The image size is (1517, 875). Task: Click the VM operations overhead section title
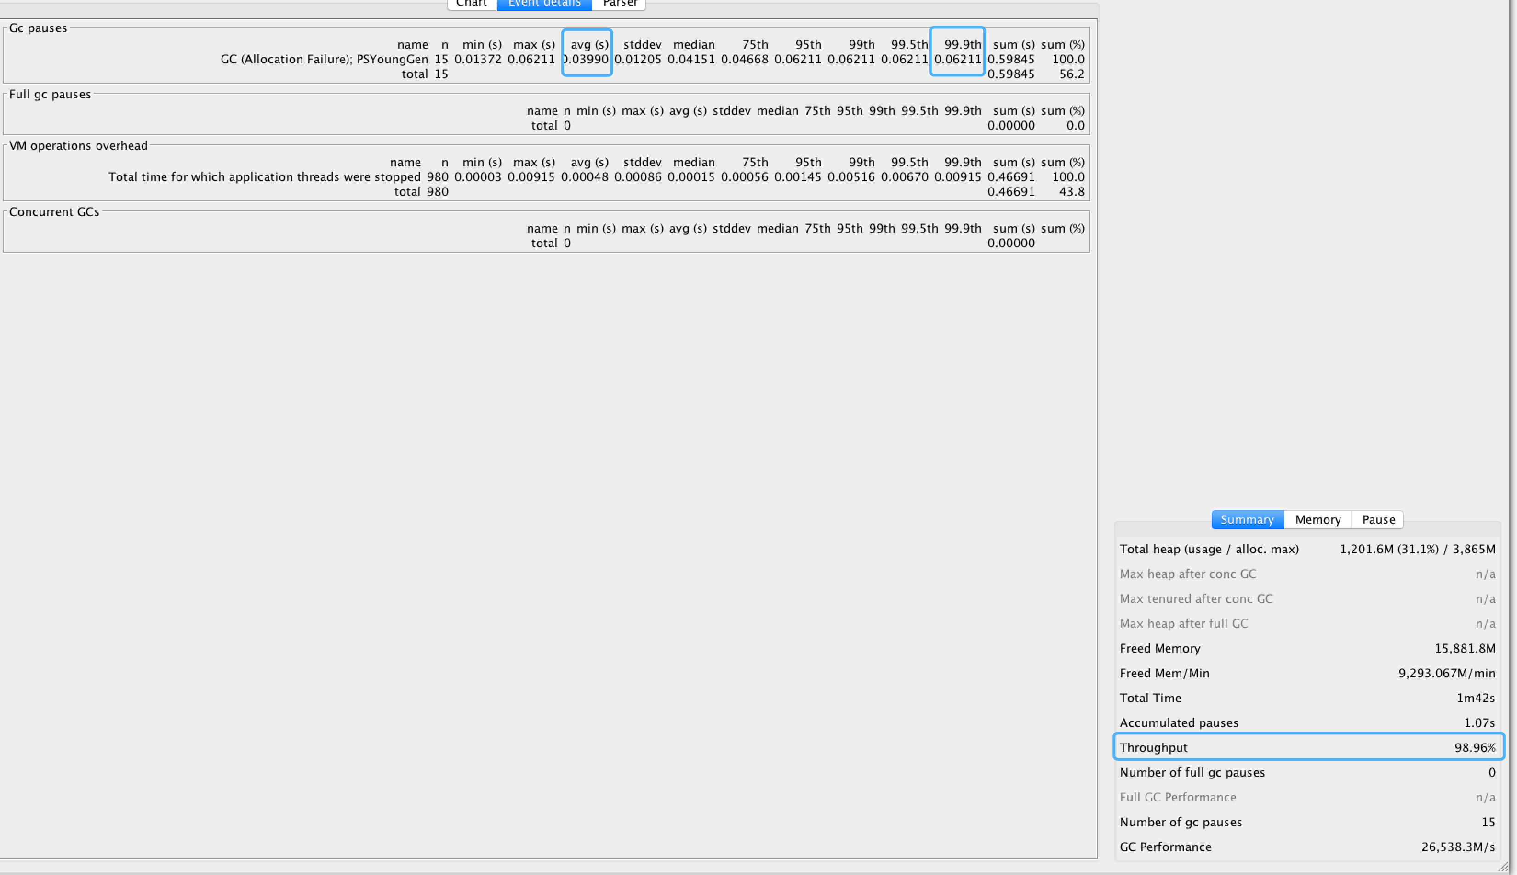(x=78, y=145)
